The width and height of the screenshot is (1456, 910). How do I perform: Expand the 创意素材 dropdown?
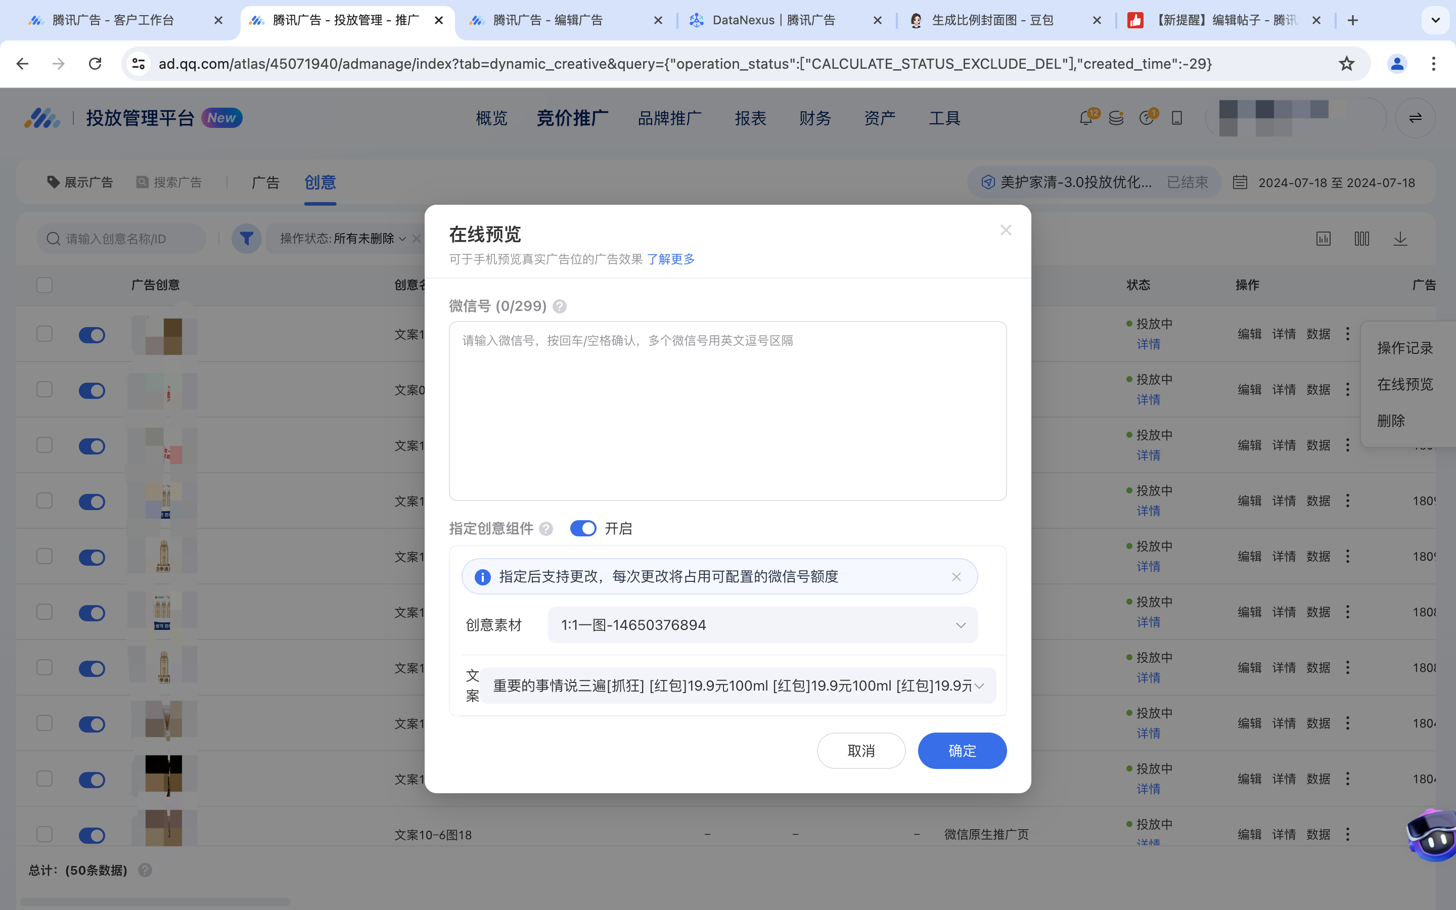click(762, 625)
